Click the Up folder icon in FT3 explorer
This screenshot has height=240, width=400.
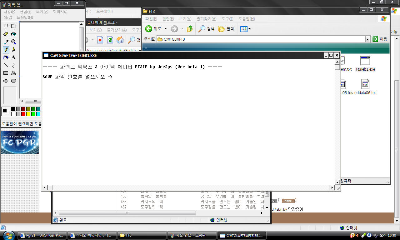coord(190,29)
